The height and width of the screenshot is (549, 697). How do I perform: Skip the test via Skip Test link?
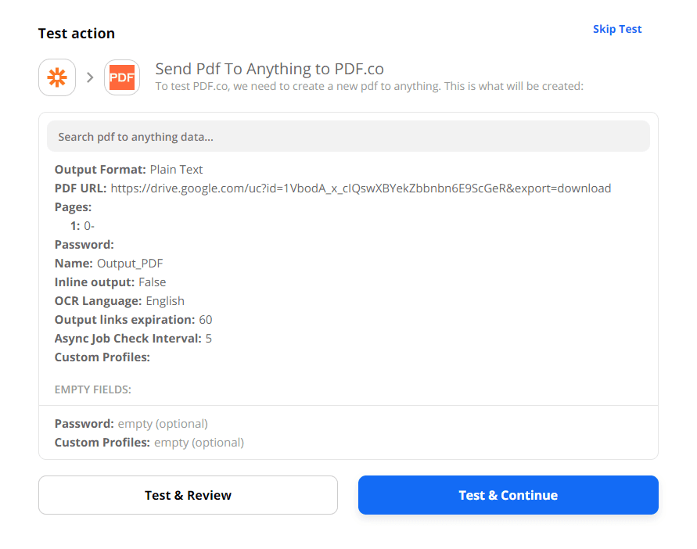click(617, 29)
